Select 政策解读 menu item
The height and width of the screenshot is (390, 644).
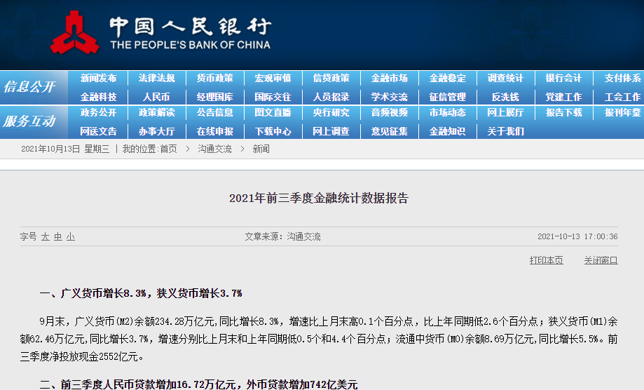[156, 113]
